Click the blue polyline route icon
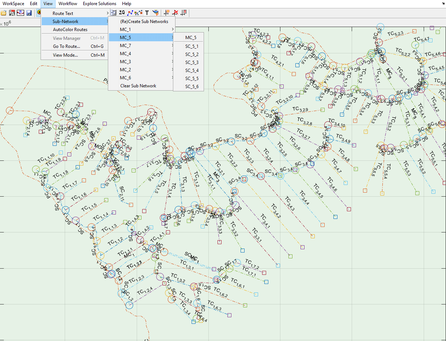Screen dimensions: 446x341 pos(130,13)
